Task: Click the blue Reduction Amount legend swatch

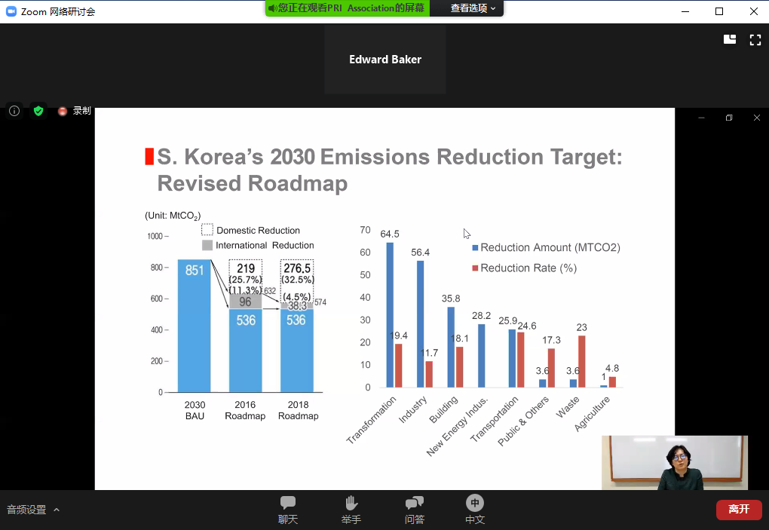Action: [x=475, y=248]
